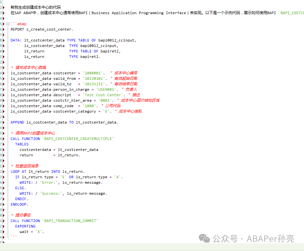This screenshot has width=304, height=251.
Task: Click the comment '* 检查返回消息'
Action: point(25,166)
